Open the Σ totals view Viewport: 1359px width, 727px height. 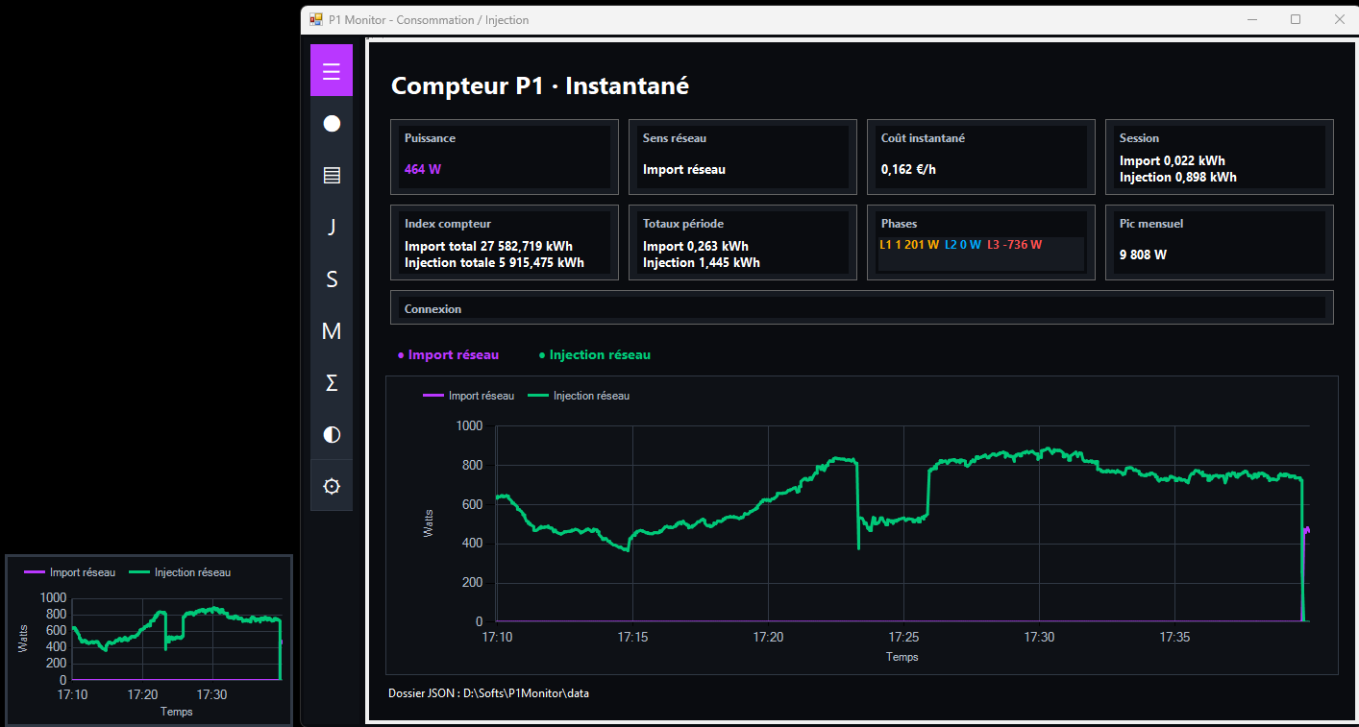pyautogui.click(x=332, y=382)
